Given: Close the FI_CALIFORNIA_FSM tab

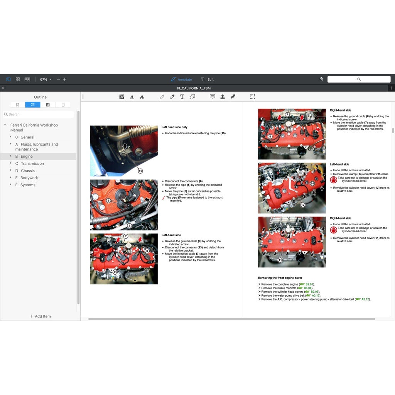Looking at the screenshot, I should [x=3, y=88].
